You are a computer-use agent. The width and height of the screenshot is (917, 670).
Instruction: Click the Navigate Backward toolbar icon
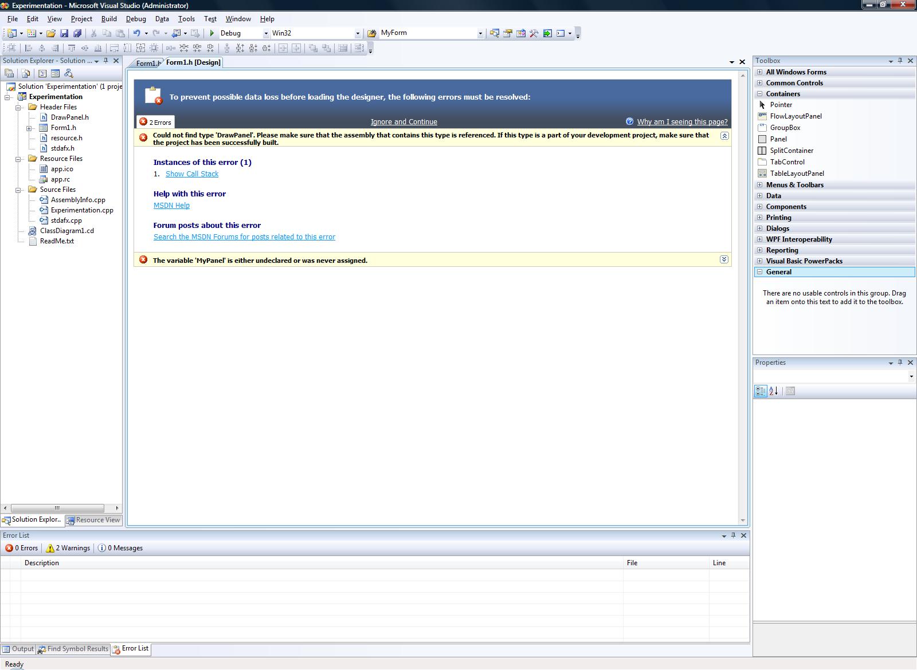[177, 33]
